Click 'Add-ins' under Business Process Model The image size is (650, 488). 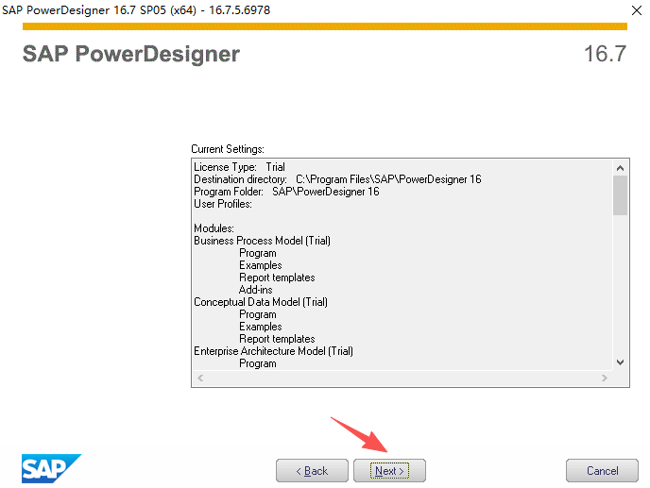pyautogui.click(x=255, y=290)
